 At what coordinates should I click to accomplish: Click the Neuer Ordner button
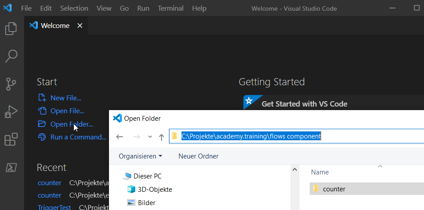(x=198, y=156)
